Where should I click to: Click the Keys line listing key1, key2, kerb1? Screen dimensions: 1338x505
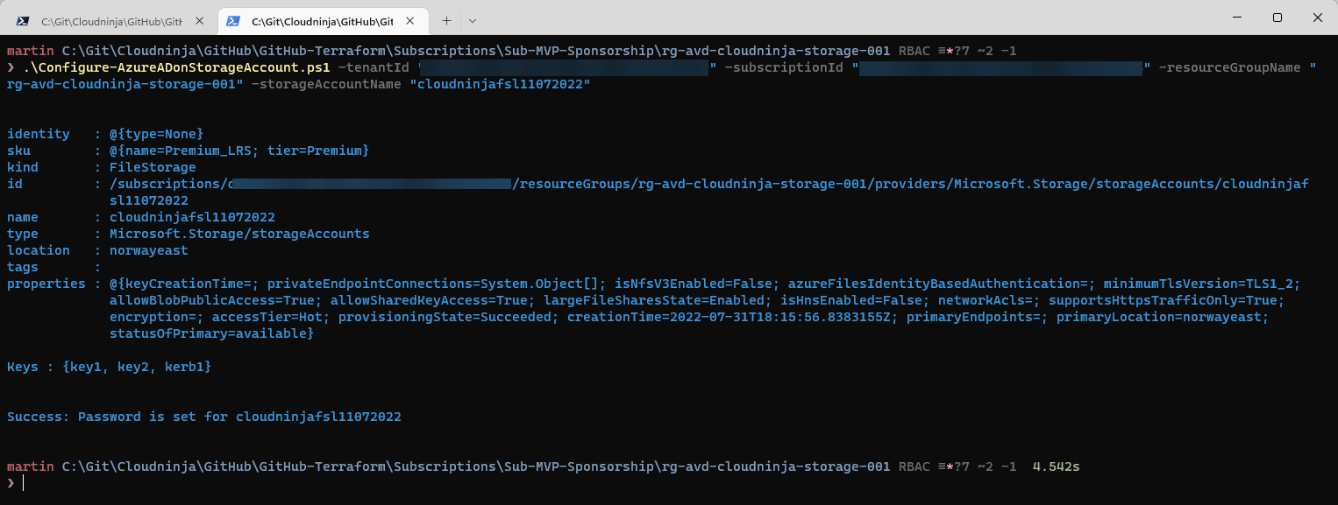110,367
